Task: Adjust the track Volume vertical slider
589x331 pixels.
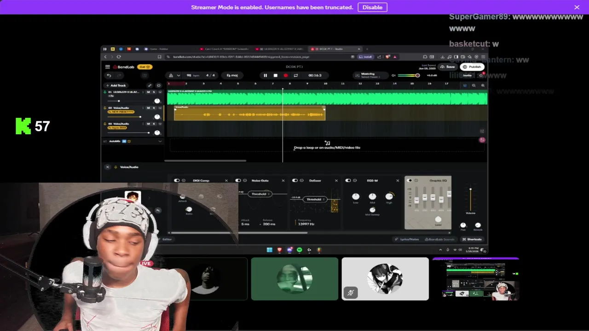Action: point(470,199)
